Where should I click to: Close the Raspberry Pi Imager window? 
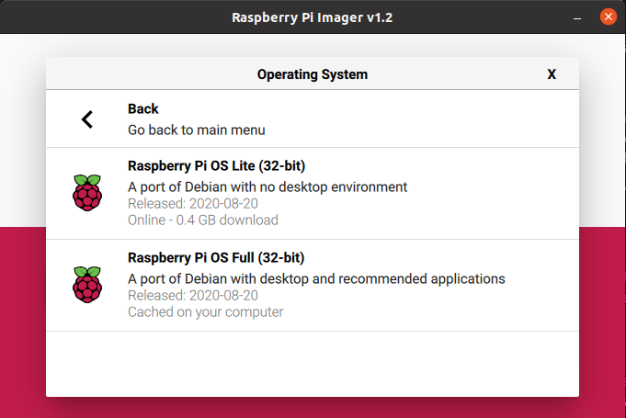pos(608,17)
